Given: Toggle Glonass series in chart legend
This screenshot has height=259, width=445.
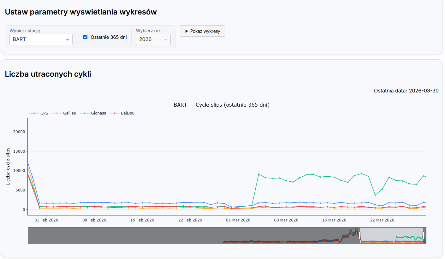Looking at the screenshot, I should (93, 113).
